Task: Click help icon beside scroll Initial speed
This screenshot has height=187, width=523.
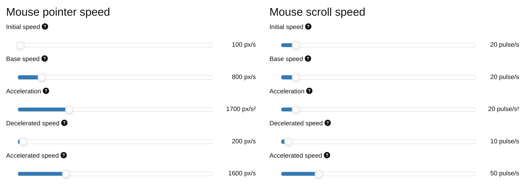Action: point(308,27)
